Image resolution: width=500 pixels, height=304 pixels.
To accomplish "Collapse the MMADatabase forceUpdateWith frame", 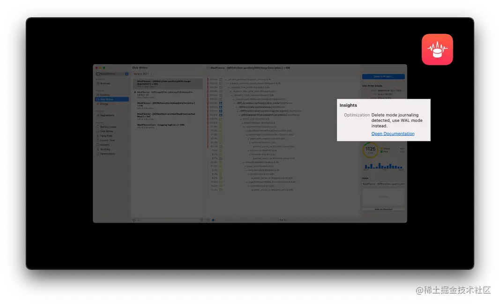I will click(240, 115).
